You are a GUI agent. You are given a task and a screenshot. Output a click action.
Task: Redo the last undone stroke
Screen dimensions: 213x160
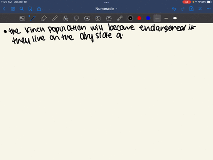[x=183, y=9]
